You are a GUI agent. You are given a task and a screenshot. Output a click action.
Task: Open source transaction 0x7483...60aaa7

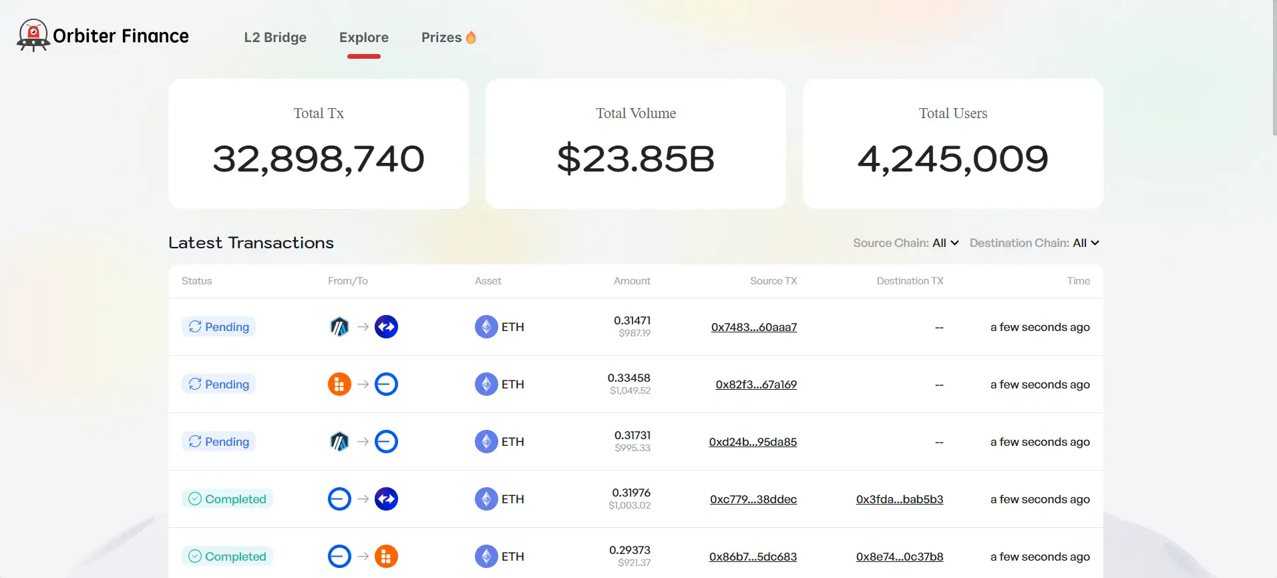pos(753,327)
